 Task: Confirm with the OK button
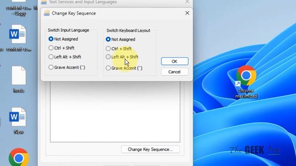pos(175,61)
